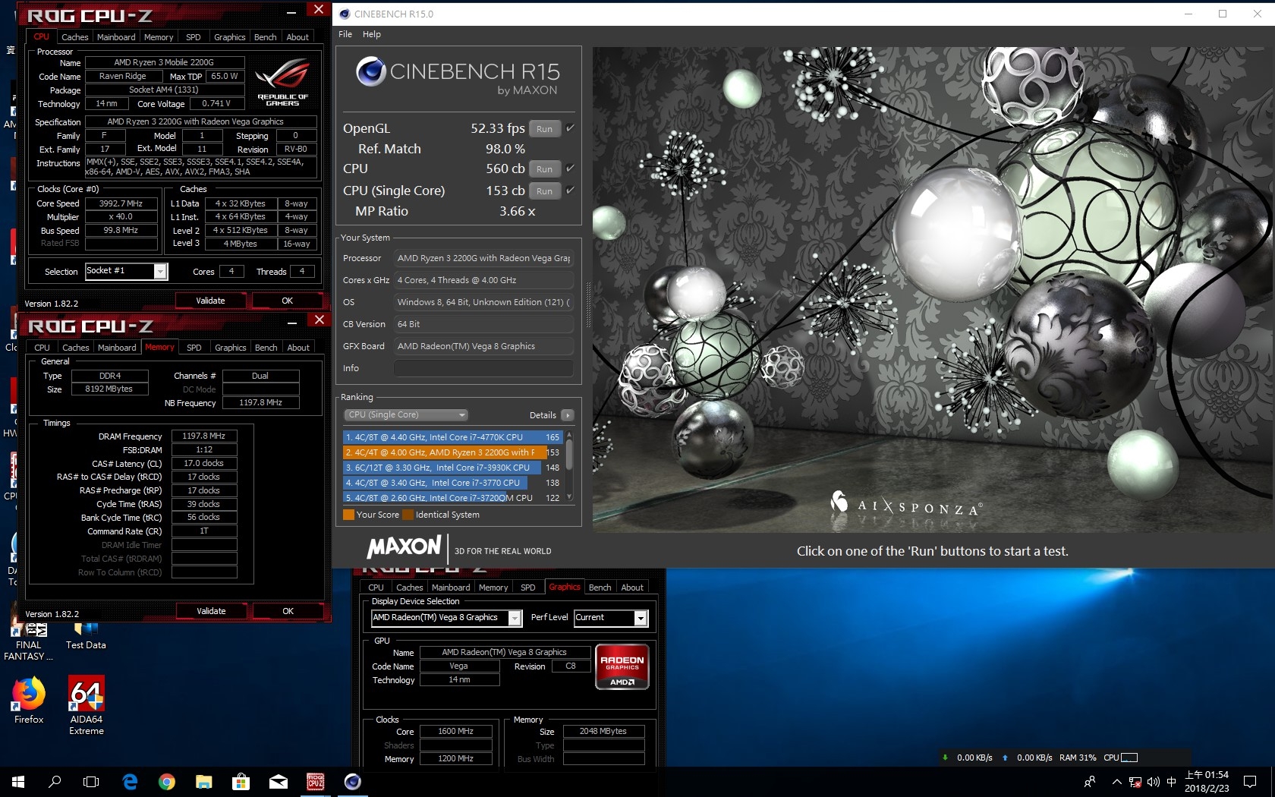1275x797 pixels.
Task: Select the Test Data desktop folder
Action: pos(86,636)
